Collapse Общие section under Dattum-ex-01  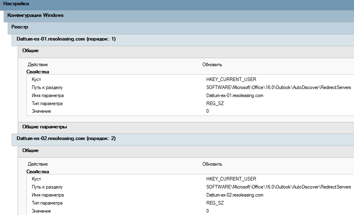pos(186,52)
